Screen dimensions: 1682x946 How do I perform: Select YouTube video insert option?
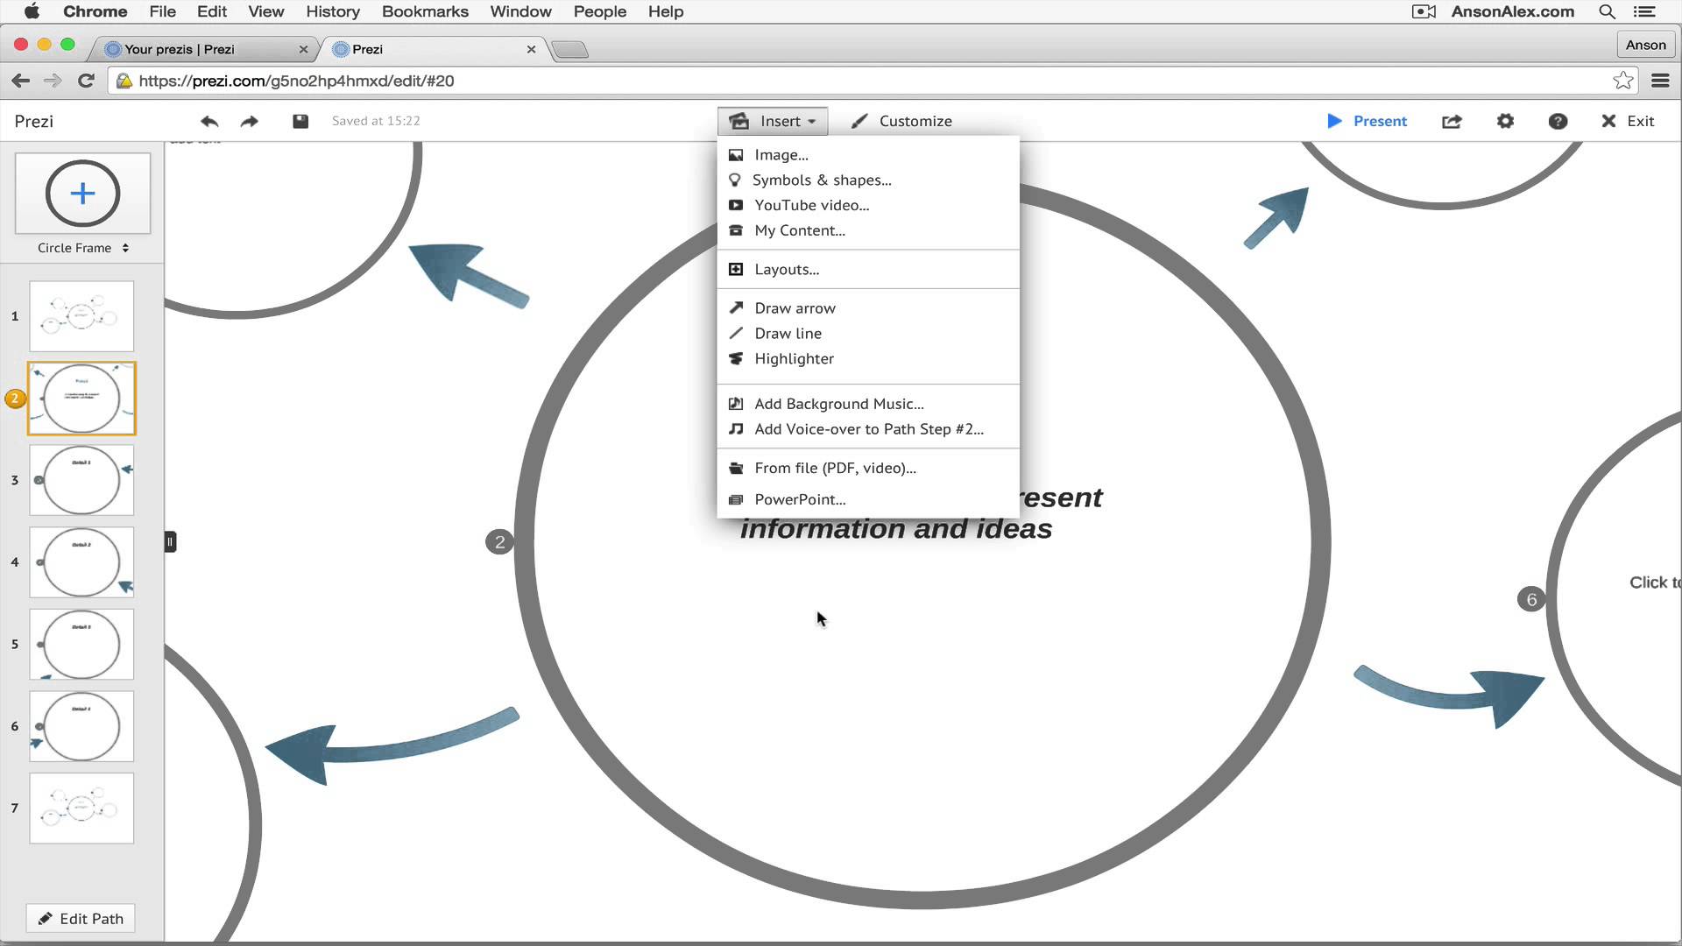813,204
